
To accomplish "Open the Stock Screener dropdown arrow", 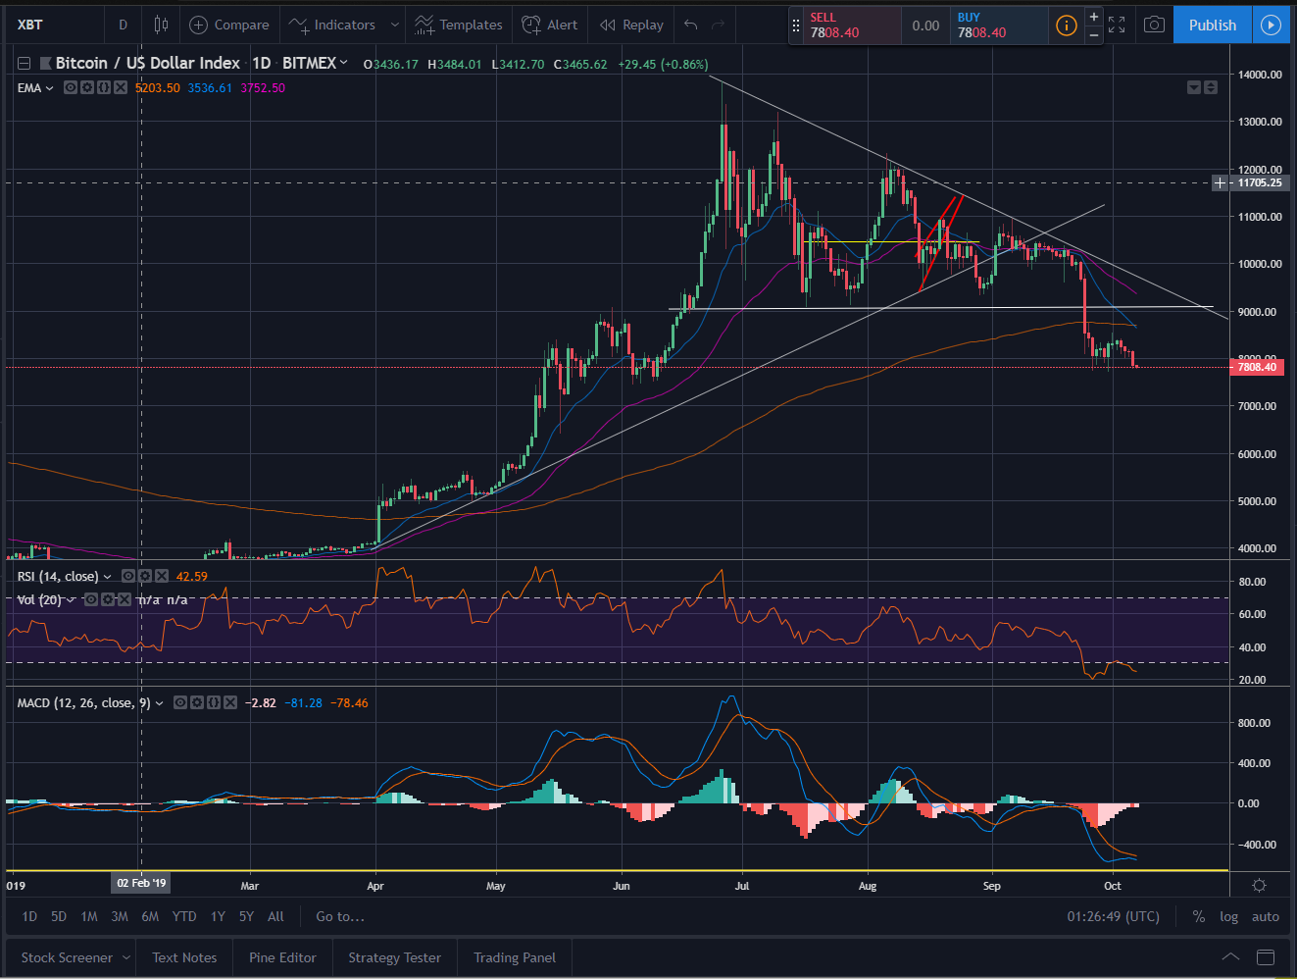I will click(126, 957).
